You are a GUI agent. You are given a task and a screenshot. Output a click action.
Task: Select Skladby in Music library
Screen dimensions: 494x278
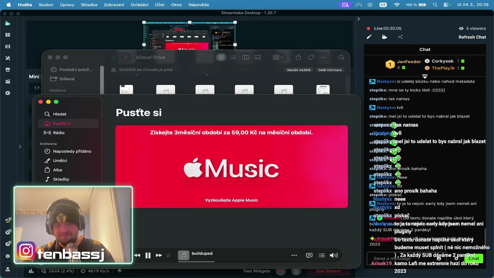[68, 179]
